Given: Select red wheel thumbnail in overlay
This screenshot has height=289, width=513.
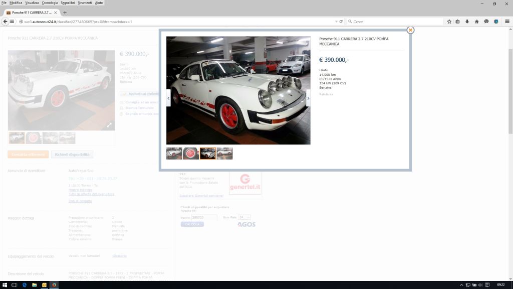Looking at the screenshot, I should pyautogui.click(x=191, y=154).
